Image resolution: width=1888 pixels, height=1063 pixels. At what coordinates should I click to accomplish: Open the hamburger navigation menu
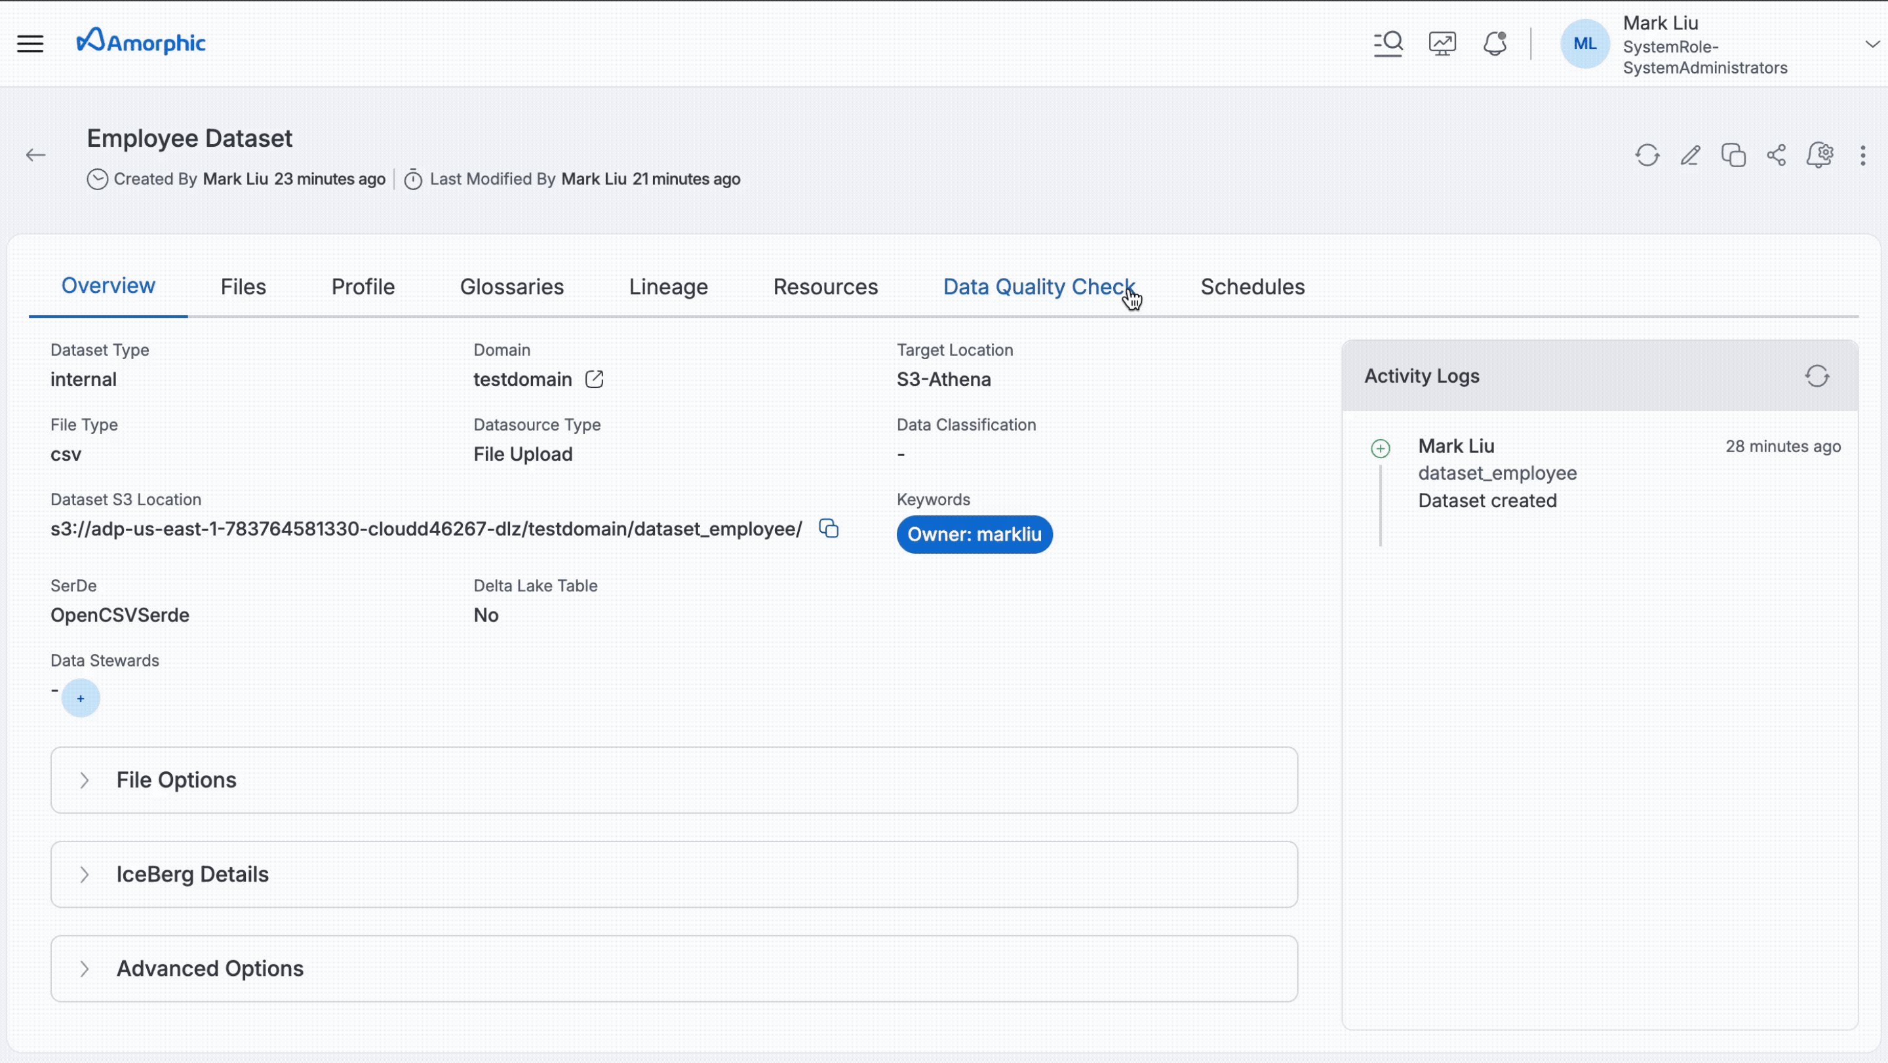click(30, 43)
